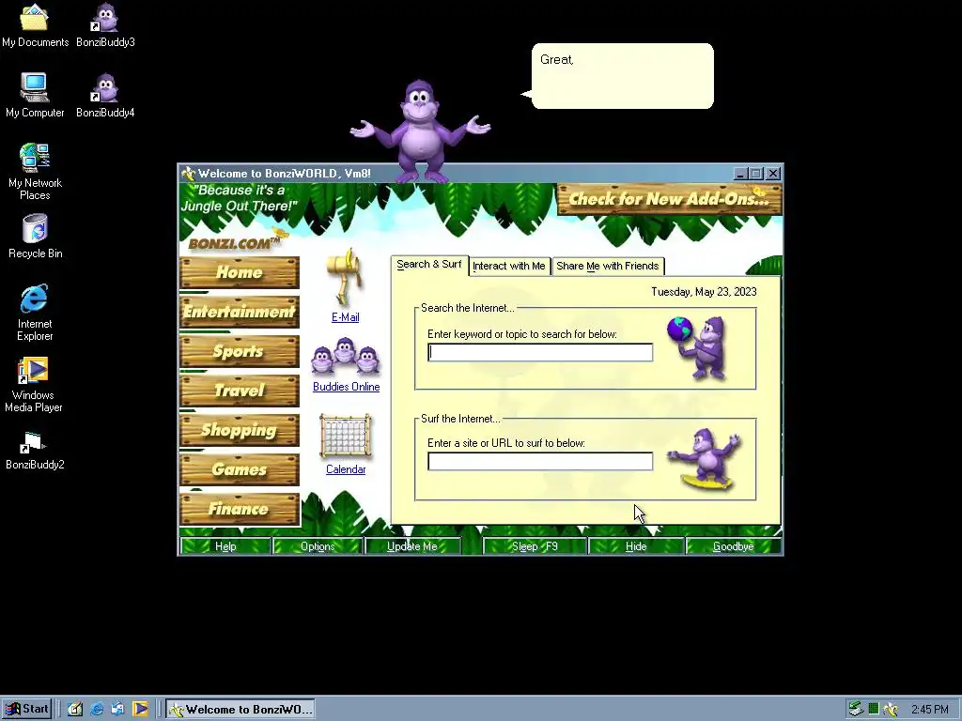Click the 2:45 PM clock

pyautogui.click(x=929, y=710)
